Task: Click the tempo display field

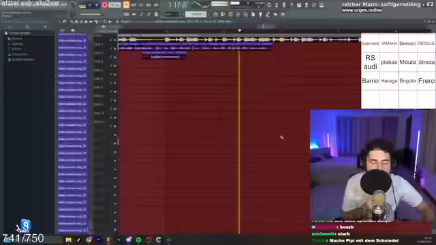Action: pos(114,5)
